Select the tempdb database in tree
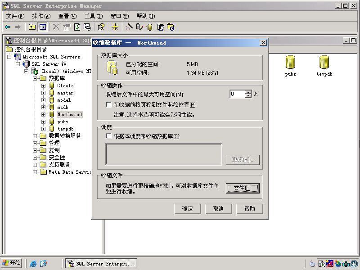Screen dimensions: 360x270 65,129
